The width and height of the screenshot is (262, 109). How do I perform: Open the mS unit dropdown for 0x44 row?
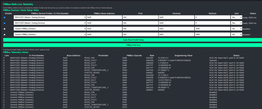[x=236, y=35]
